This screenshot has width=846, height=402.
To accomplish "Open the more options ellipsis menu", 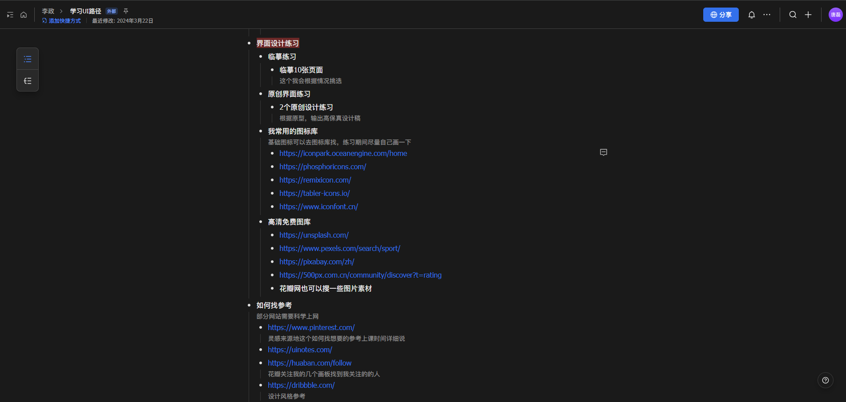I will tap(767, 15).
